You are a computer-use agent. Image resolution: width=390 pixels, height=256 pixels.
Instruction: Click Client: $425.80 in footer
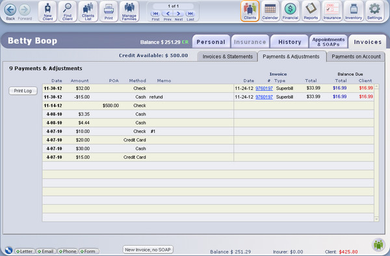[341, 251]
